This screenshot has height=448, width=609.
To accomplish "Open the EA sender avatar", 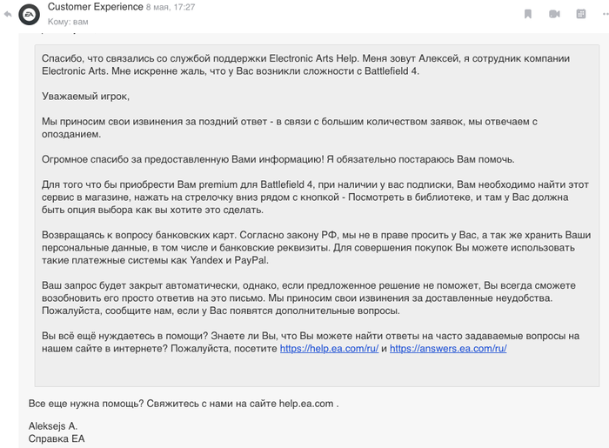I will tap(30, 14).
